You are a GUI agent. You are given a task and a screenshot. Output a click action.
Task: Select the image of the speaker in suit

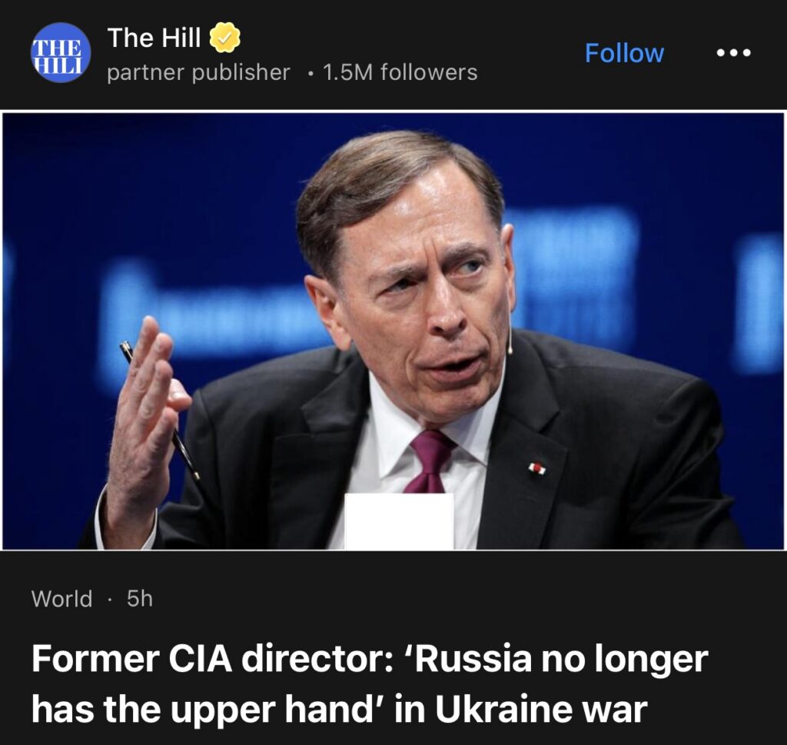(393, 331)
